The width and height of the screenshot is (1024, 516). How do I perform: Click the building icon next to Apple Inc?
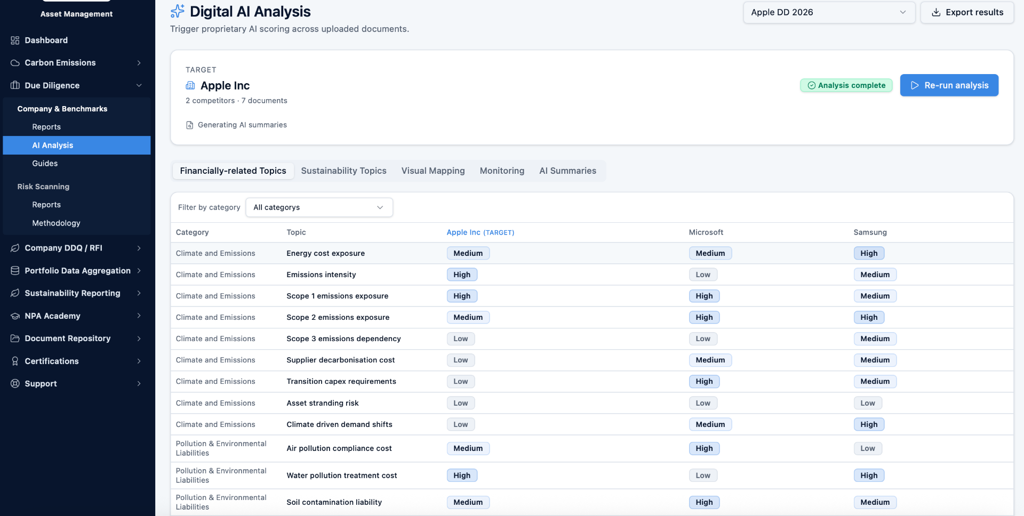pyautogui.click(x=190, y=85)
